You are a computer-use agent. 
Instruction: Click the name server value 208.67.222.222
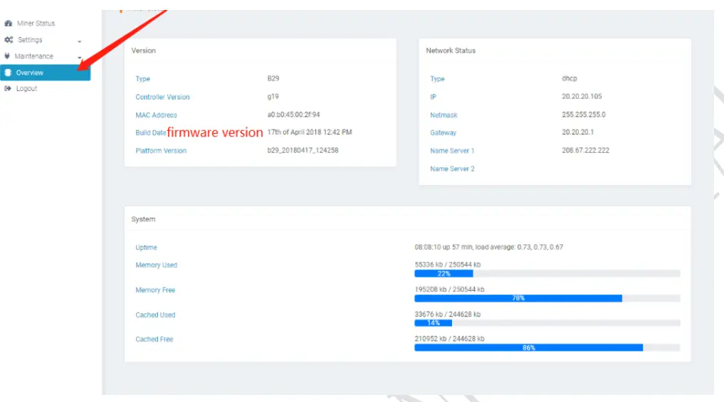585,150
